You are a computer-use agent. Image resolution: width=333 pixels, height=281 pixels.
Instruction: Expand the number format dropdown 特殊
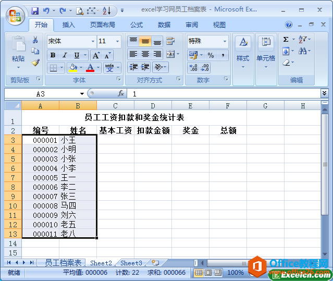pos(225,41)
